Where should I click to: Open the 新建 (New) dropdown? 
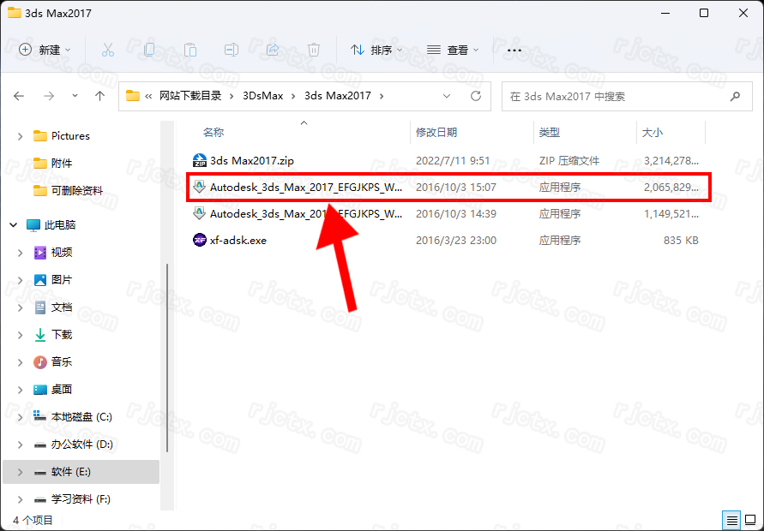(45, 50)
